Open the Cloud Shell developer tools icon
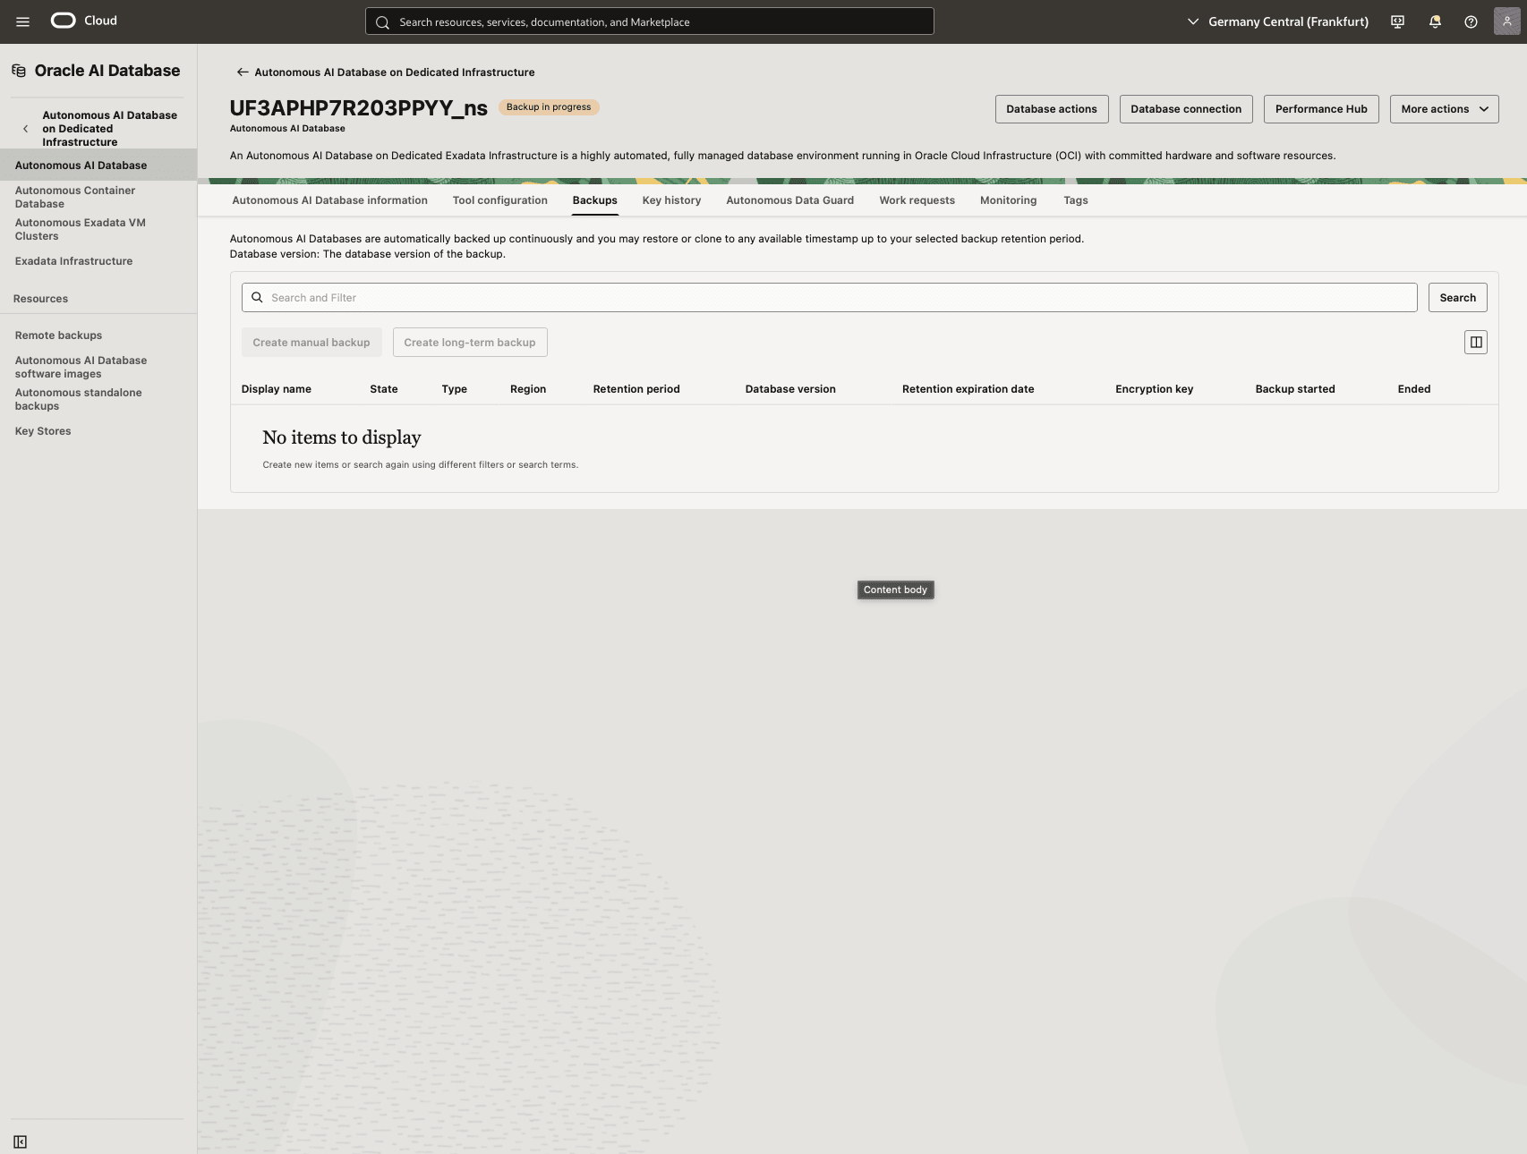Viewport: 1527px width, 1154px height. click(1397, 21)
